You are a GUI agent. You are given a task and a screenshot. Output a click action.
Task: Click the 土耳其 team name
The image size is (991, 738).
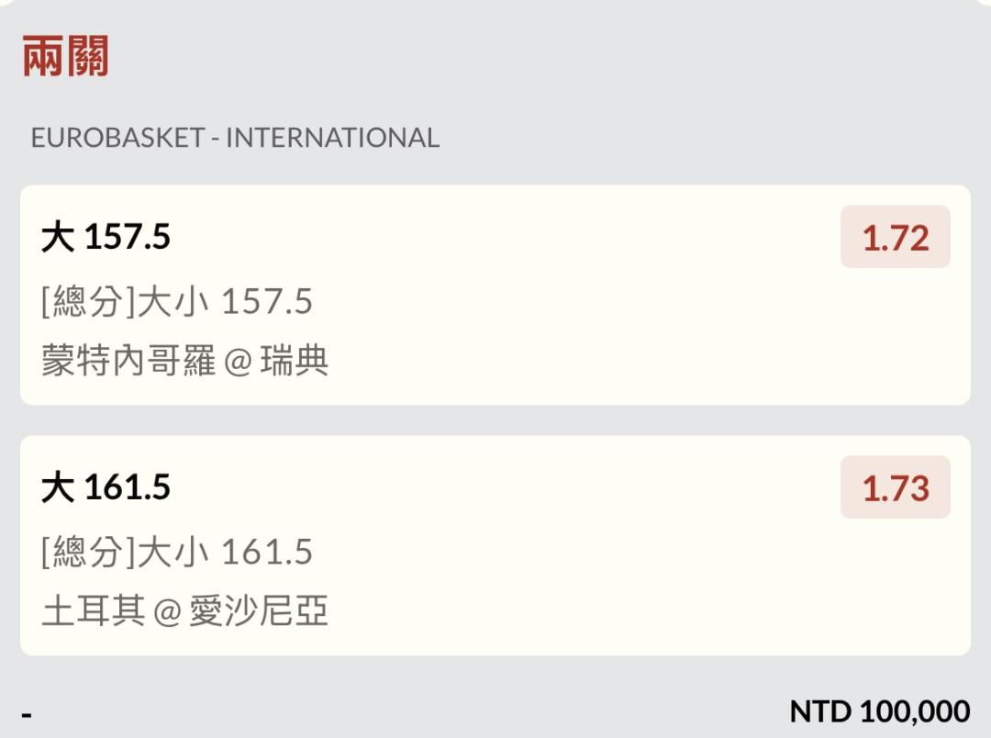click(x=94, y=611)
